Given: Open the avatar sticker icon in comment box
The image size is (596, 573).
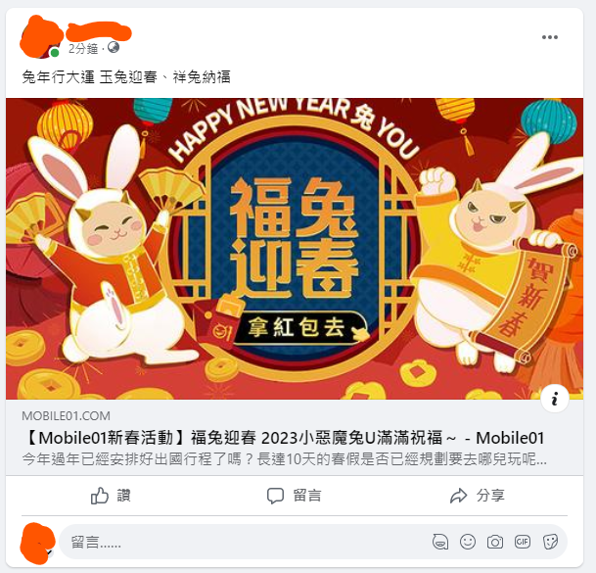Looking at the screenshot, I should pyautogui.click(x=440, y=542).
